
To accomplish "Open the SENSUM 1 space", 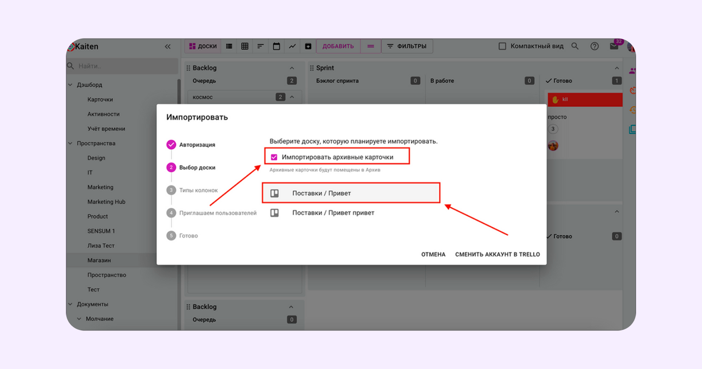I will (101, 231).
